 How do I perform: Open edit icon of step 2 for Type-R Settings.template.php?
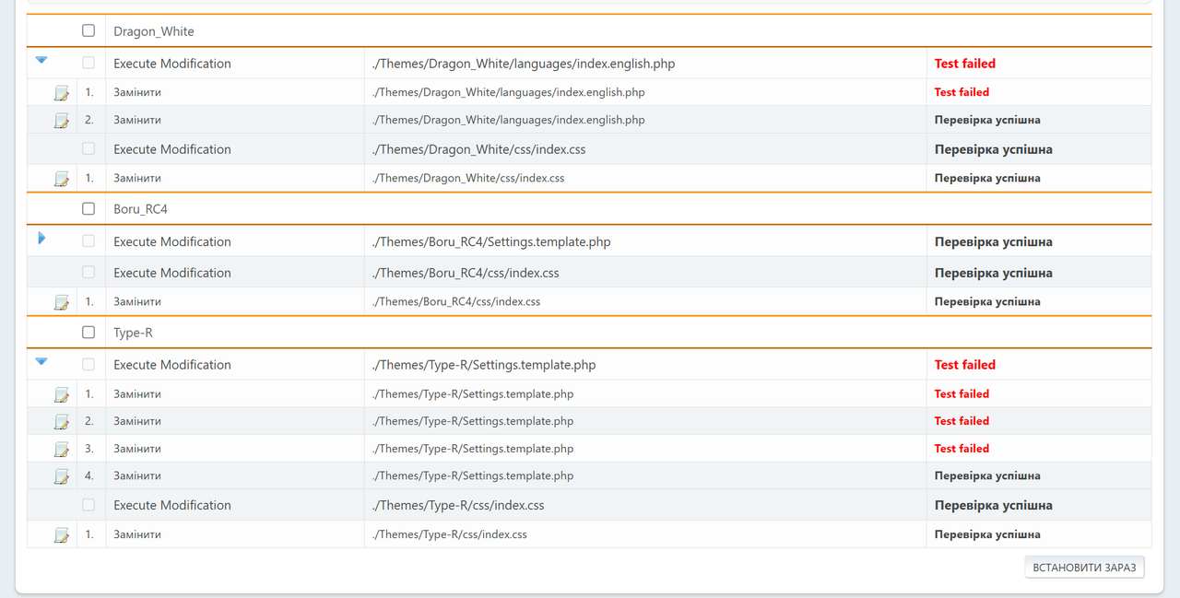coord(62,422)
